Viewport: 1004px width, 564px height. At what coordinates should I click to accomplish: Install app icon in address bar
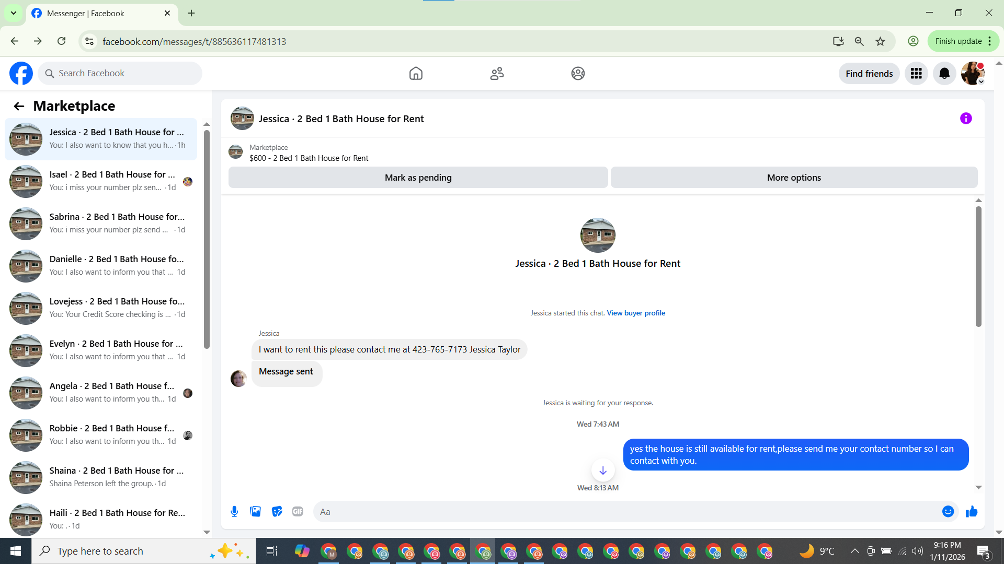pos(838,41)
